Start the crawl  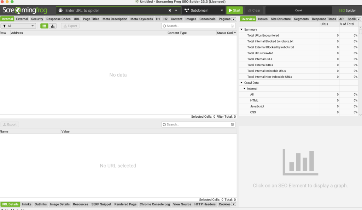pos(235,10)
